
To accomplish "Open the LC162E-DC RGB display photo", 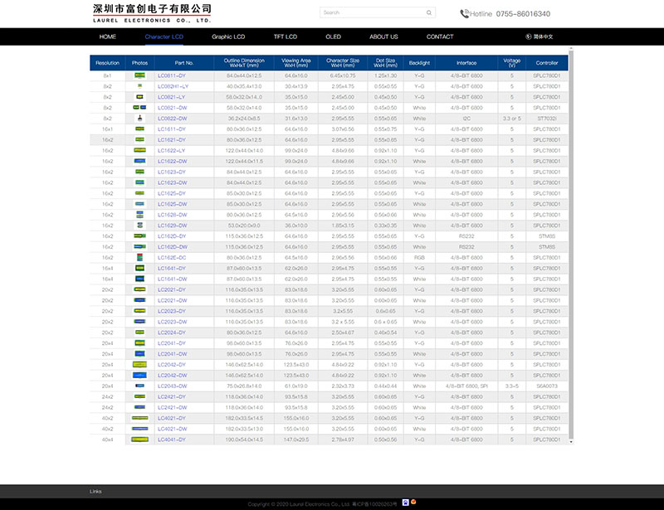I will coord(139,258).
